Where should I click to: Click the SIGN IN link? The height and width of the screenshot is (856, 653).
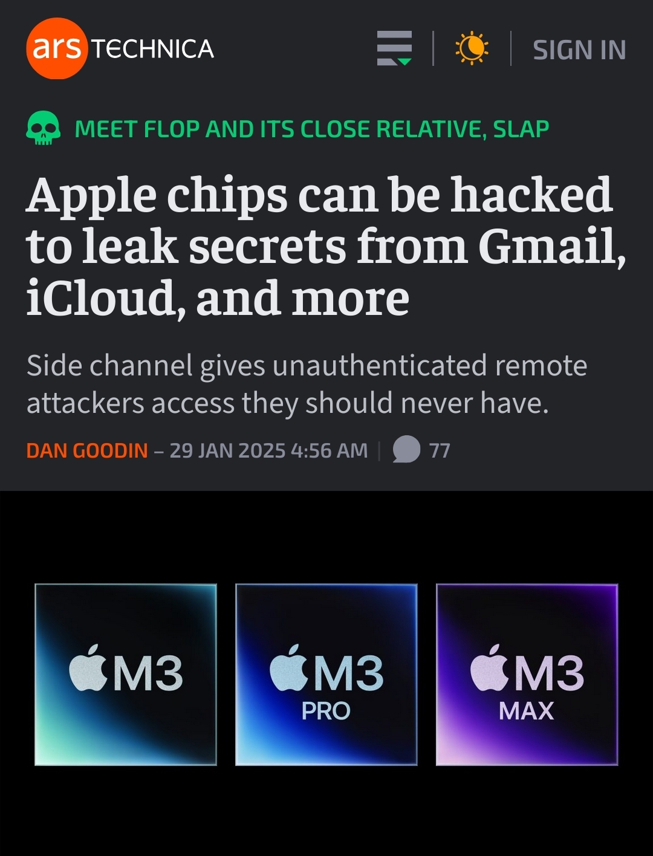pyautogui.click(x=579, y=50)
